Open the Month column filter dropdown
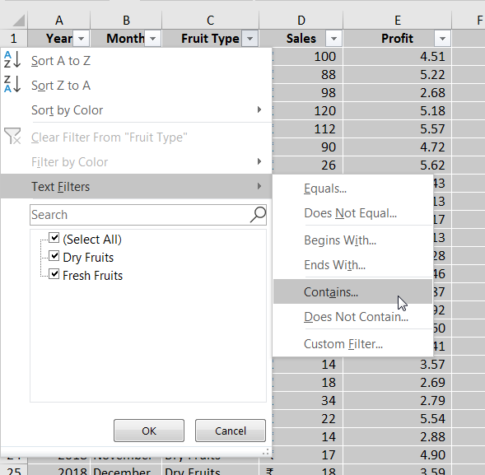Viewport: 485px width, 475px height. [x=152, y=39]
